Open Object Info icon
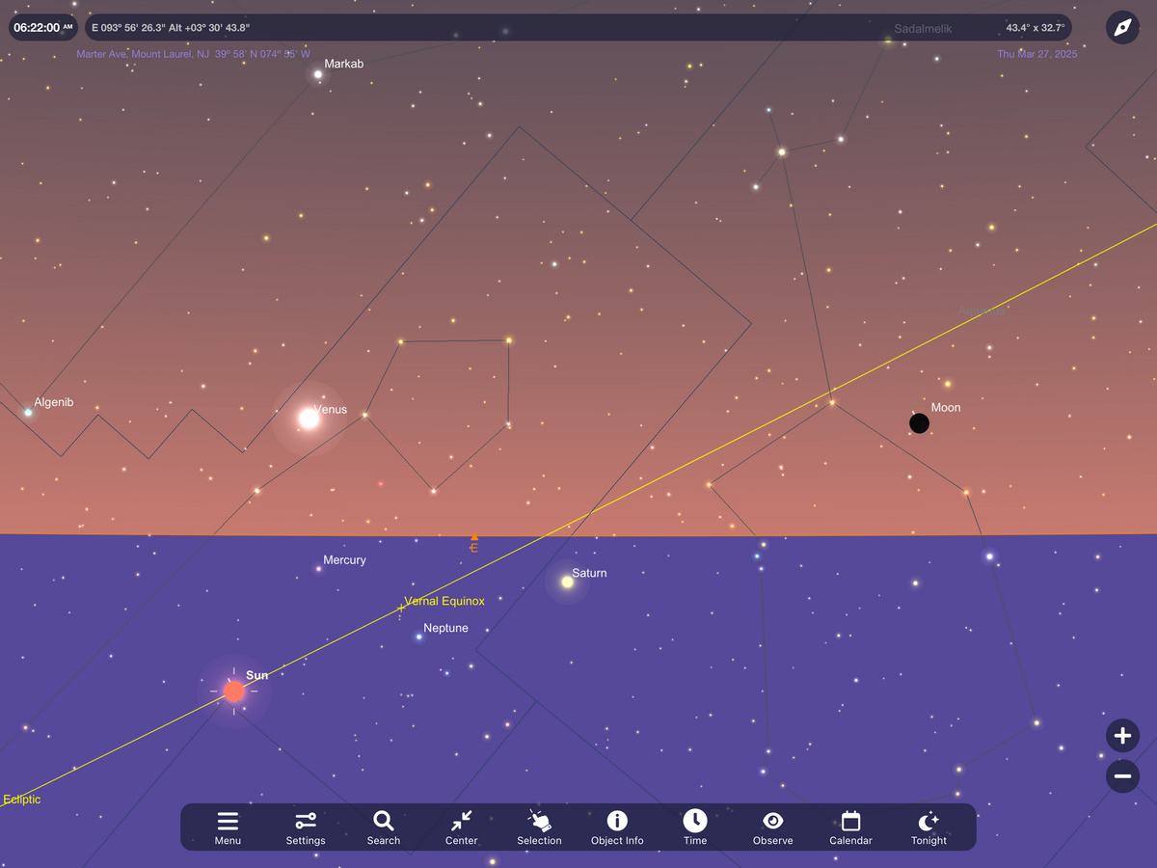The width and height of the screenshot is (1157, 868). [x=617, y=821]
